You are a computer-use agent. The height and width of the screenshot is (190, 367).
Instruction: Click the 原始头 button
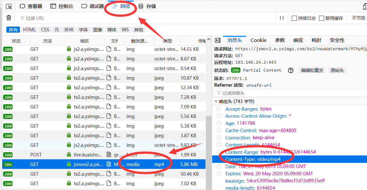click(337, 70)
